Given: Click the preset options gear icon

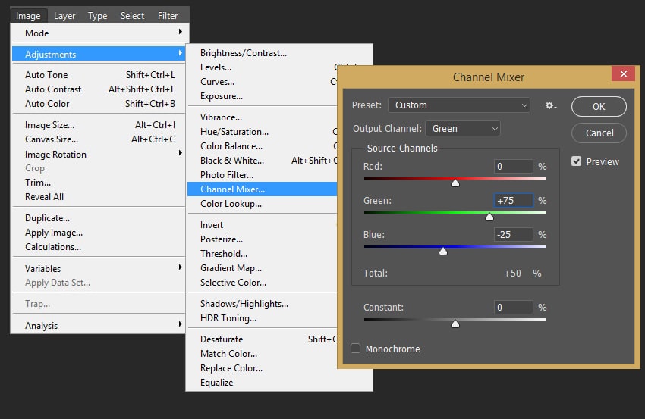Looking at the screenshot, I should click(551, 105).
